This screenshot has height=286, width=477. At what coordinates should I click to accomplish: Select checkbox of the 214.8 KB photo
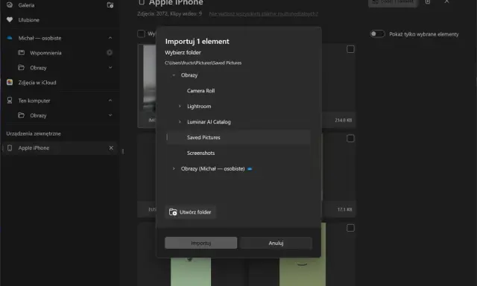click(350, 49)
